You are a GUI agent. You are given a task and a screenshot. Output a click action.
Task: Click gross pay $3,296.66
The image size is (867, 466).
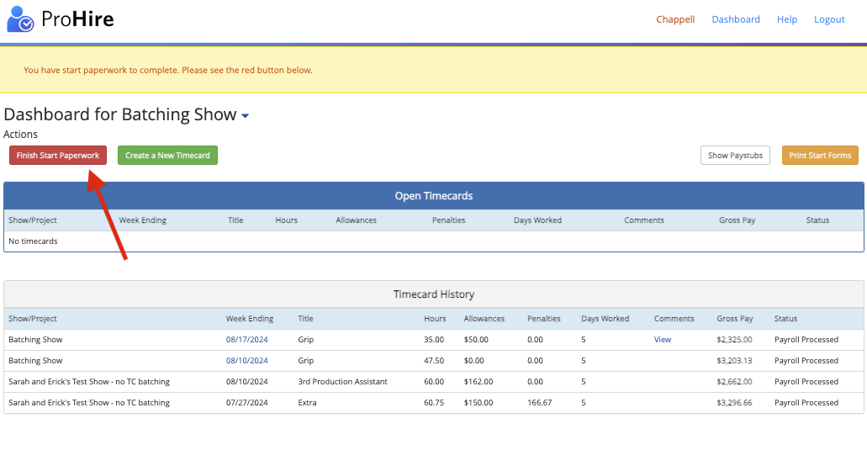[x=734, y=402]
